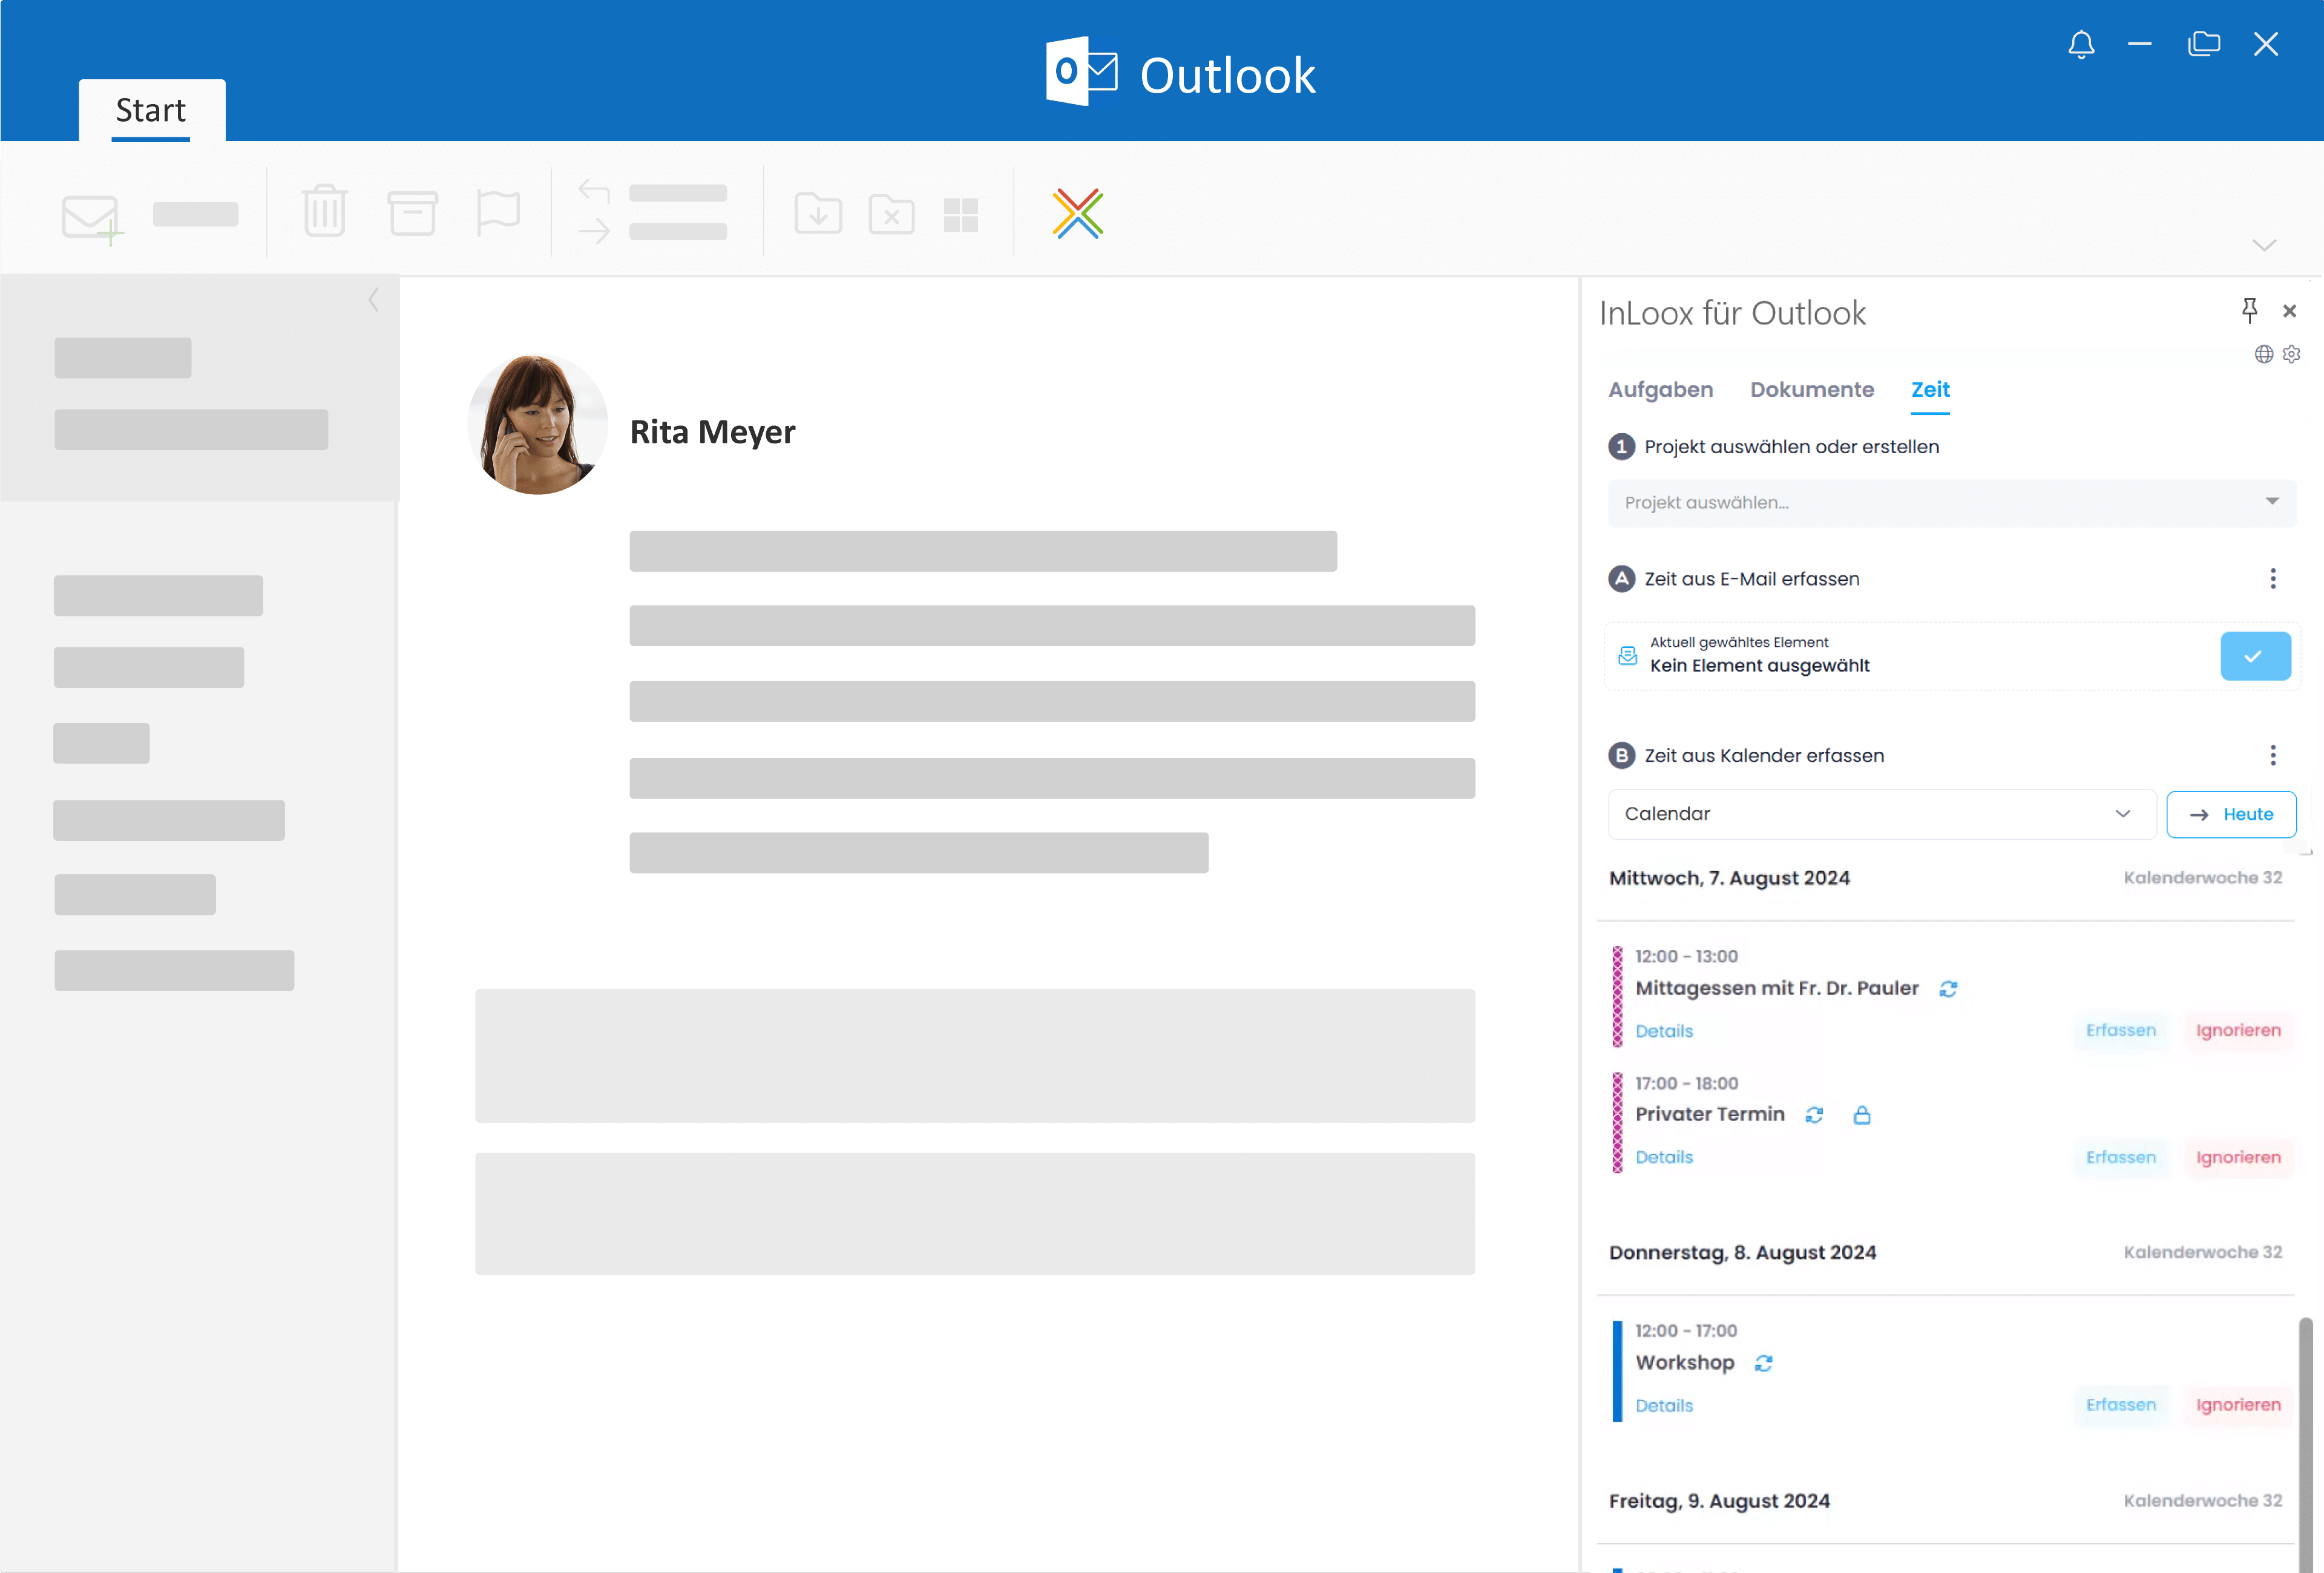Switch to the Dokumente tab

[1812, 390]
